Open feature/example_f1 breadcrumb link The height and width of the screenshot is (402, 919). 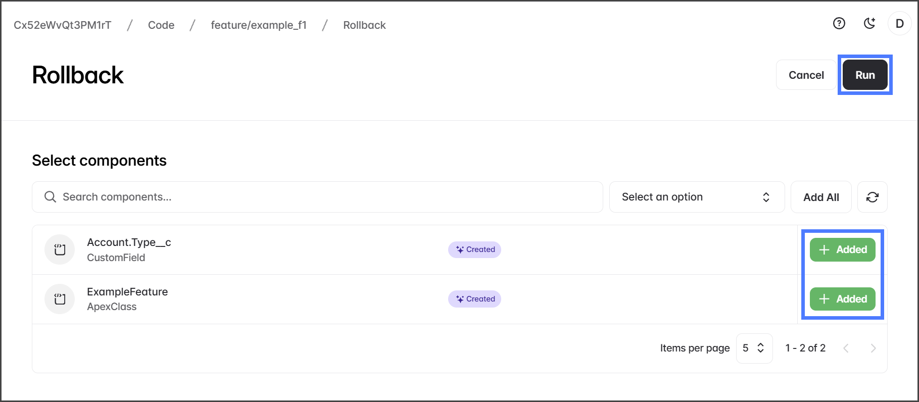[x=259, y=25]
